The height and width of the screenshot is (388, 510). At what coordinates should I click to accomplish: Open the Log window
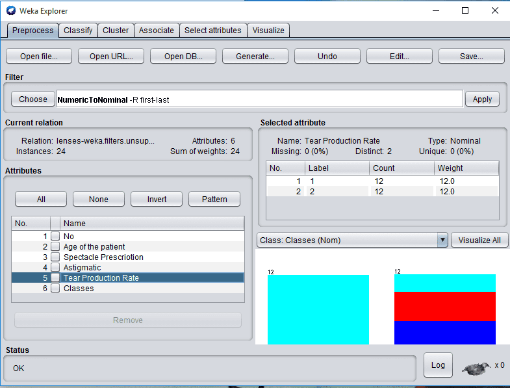(x=438, y=365)
